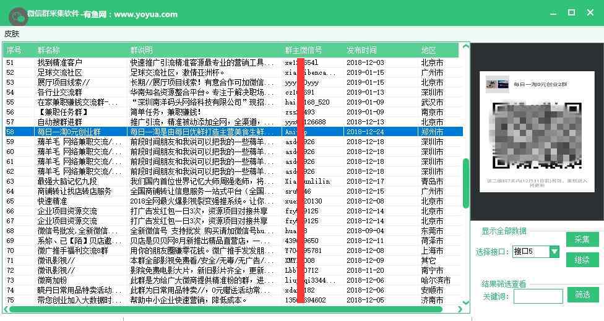Image resolution: width=604 pixels, height=321 pixels.
Task: Click the 地区 column header
Action: pos(428,50)
